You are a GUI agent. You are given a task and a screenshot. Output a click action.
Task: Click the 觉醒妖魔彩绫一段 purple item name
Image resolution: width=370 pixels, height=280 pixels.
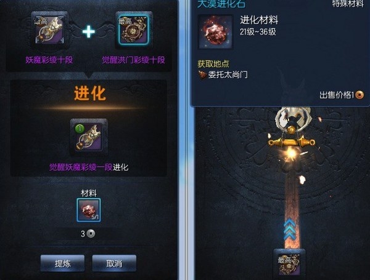81,167
